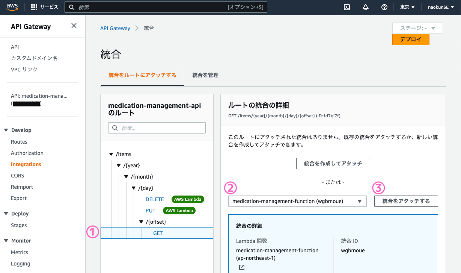
Task: Click the top AWS search box
Action: (166, 7)
